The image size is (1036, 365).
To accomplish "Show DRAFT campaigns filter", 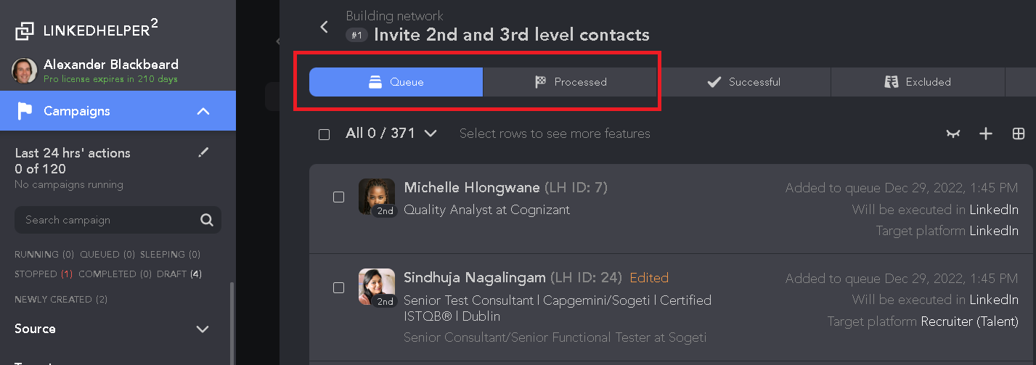I will [176, 274].
